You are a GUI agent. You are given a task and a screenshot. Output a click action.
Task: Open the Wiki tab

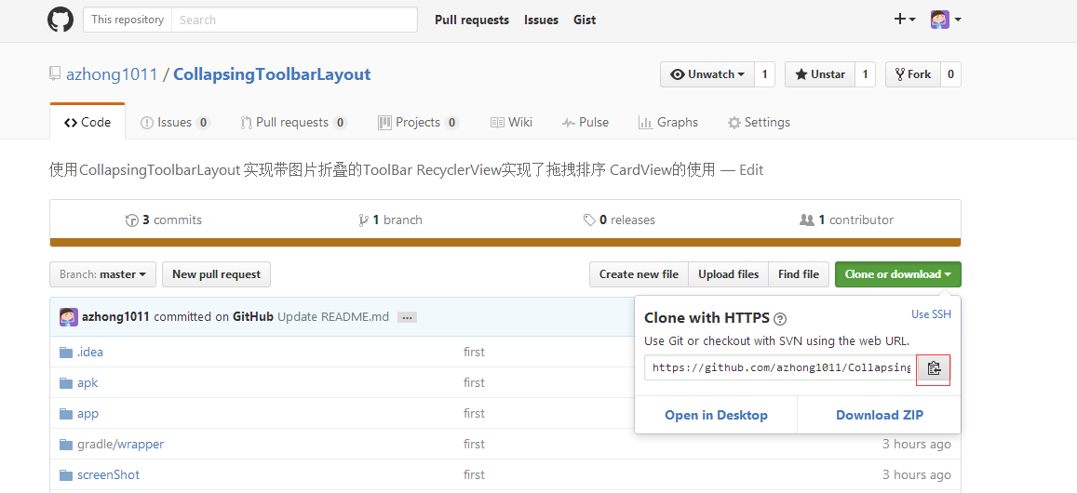coord(511,122)
